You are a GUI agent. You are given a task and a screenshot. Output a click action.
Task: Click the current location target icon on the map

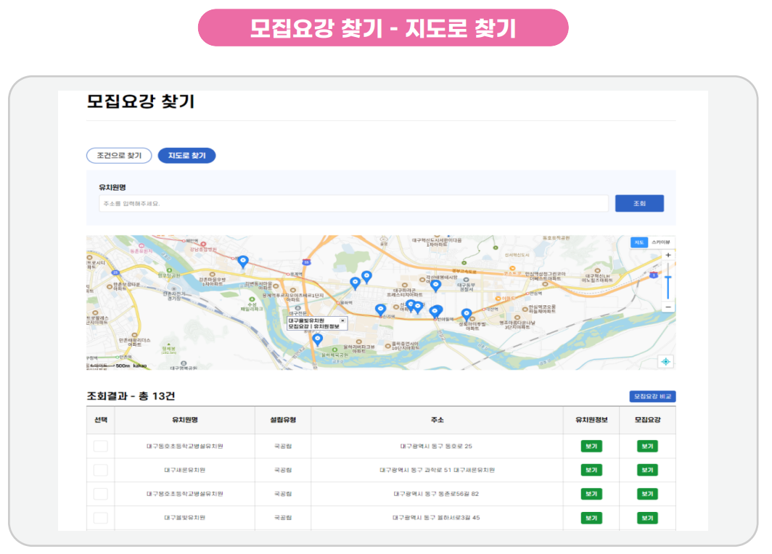click(x=665, y=361)
